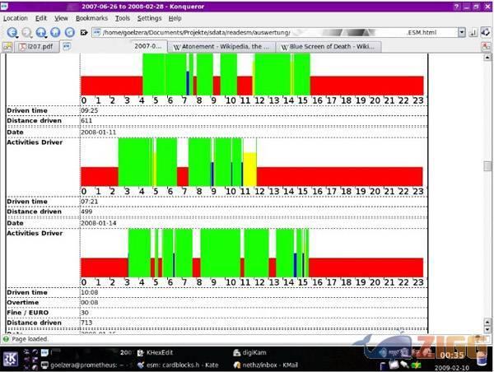Switch to Blue Screen of Death tab
The width and height of the screenshot is (494, 372).
pos(329,47)
